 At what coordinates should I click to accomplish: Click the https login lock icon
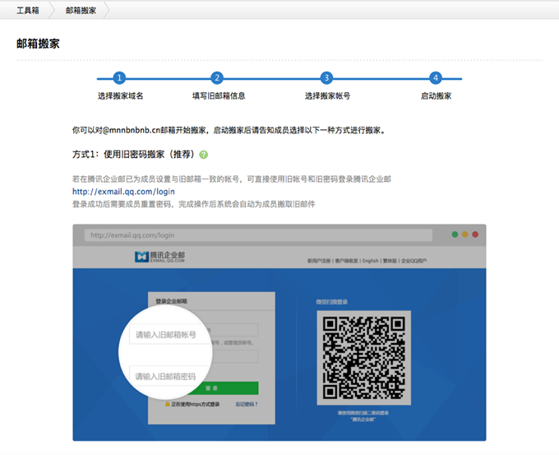point(168,404)
